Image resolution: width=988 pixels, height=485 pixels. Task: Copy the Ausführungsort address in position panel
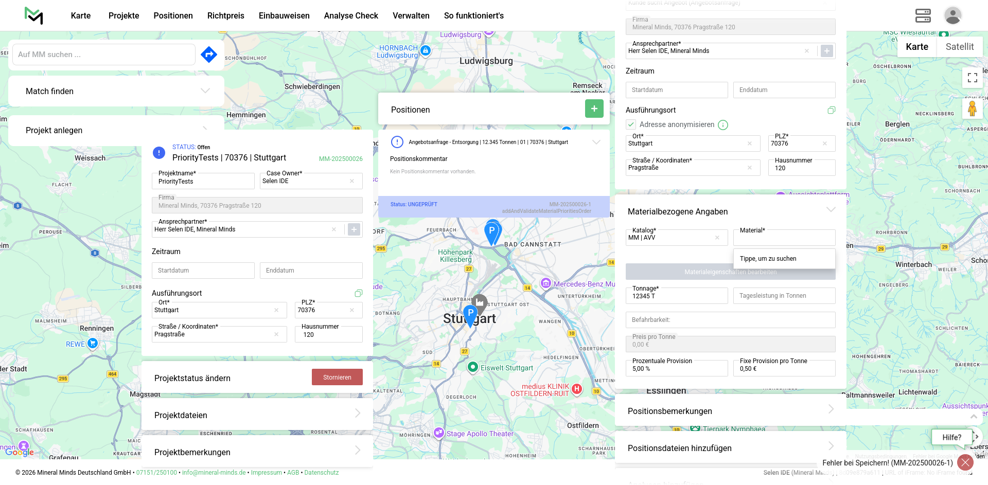click(831, 110)
